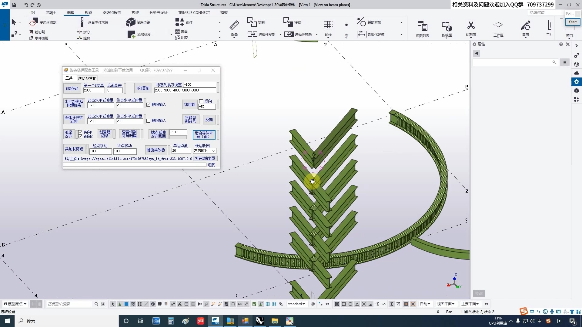The width and height of the screenshot is (582, 327).
Task: Click the 适合零件末端(面) button
Action: tap(204, 134)
